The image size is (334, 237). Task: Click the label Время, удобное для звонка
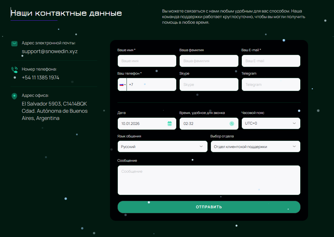202,113
